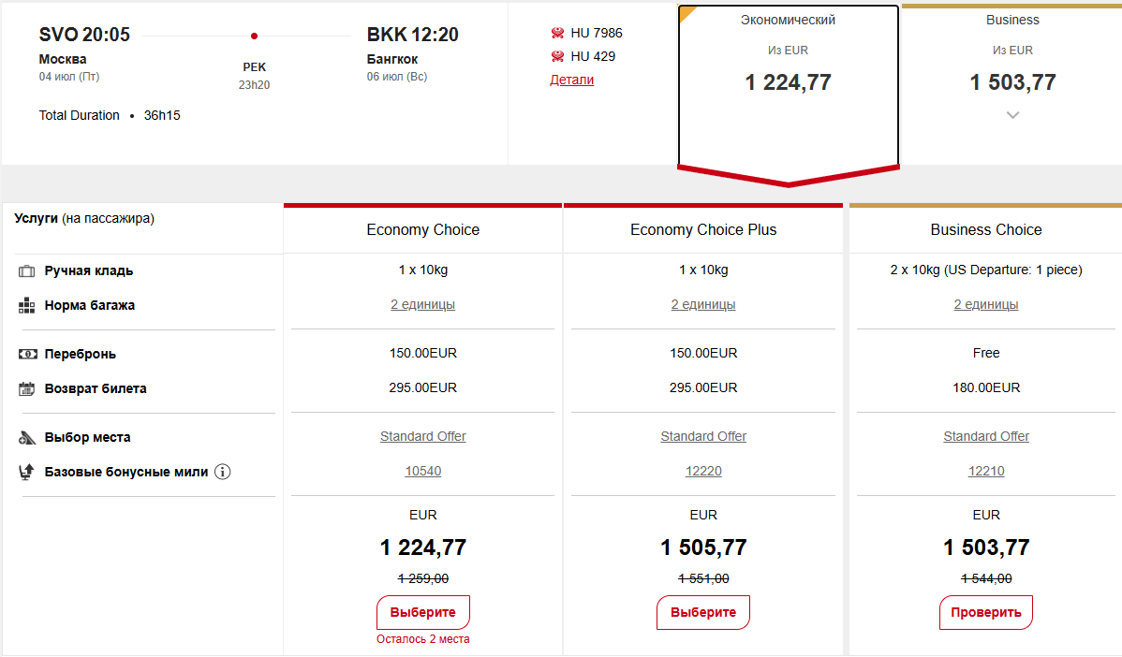Open Economy Choice Plus 2 единицы link
Viewport: 1122px width, 657px height.
[702, 304]
